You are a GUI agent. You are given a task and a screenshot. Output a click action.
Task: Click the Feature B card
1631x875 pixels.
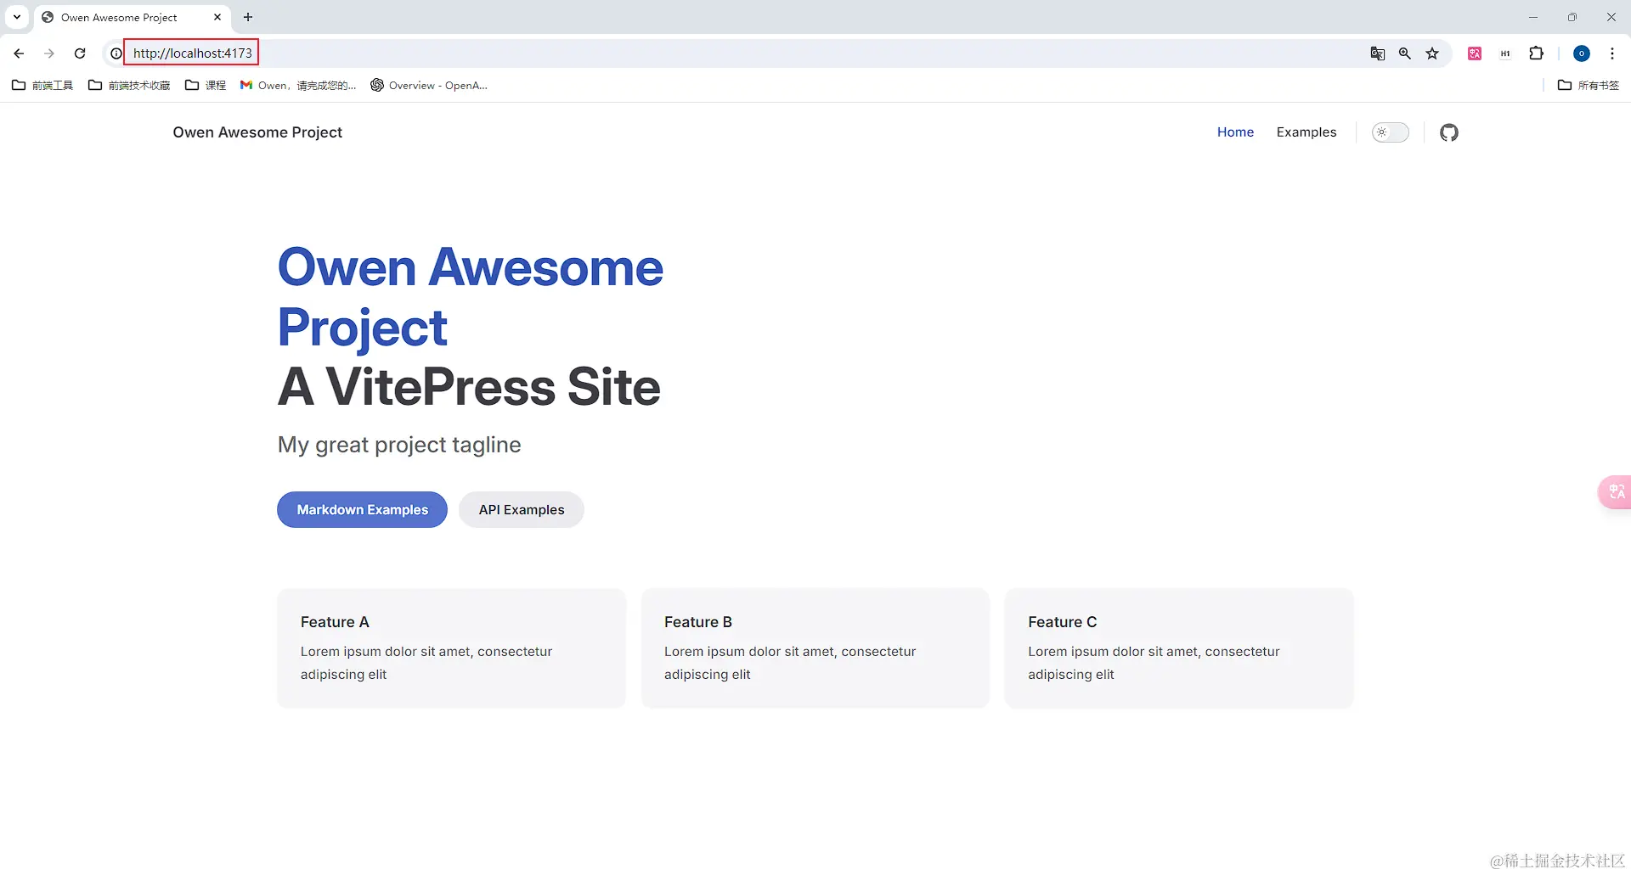click(815, 648)
